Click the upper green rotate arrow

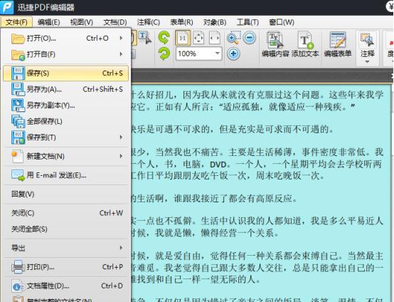coord(164,37)
